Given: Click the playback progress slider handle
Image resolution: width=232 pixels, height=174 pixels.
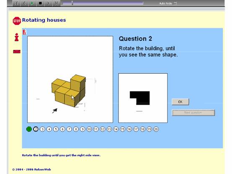Looking at the screenshot, I should tap(72, 3).
